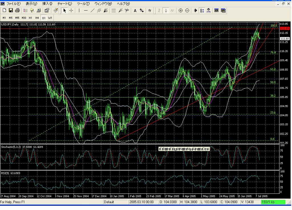Screen dimensions: 292x210
Task: Open the 挿入 insert menu
Action: 46,3
